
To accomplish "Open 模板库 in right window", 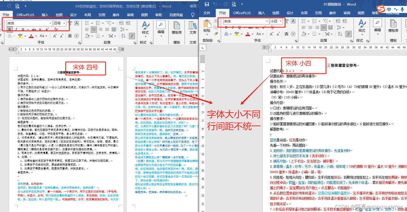I will coord(393,26).
